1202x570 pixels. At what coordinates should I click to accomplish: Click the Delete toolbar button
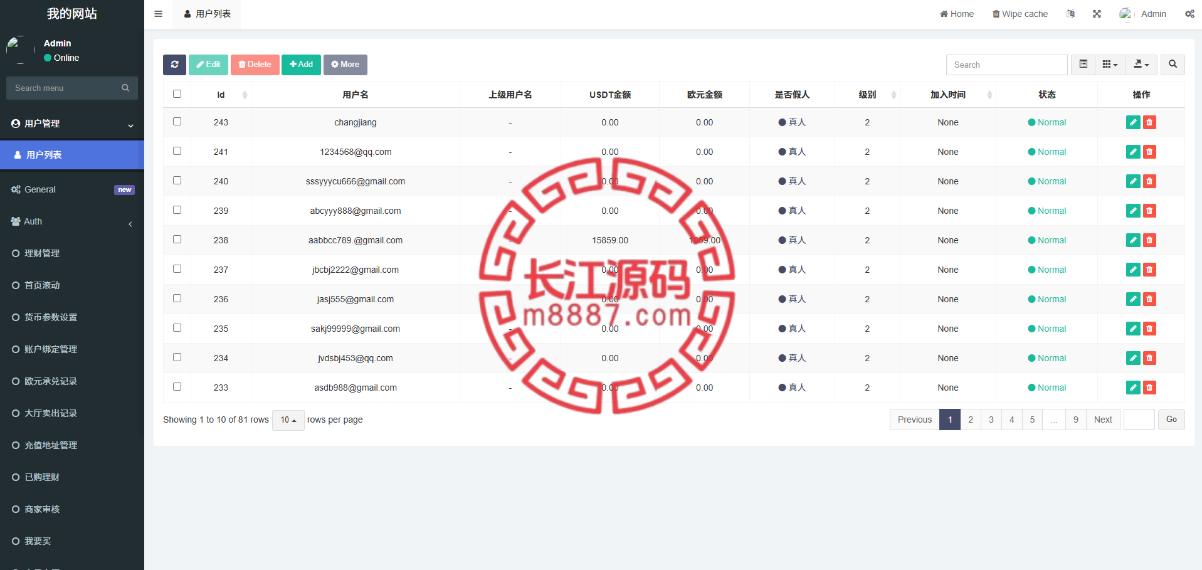(x=255, y=65)
